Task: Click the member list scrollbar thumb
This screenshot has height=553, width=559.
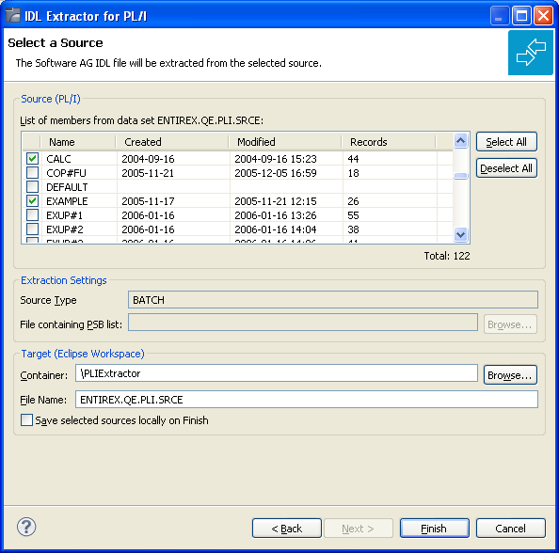Action: pos(460,176)
